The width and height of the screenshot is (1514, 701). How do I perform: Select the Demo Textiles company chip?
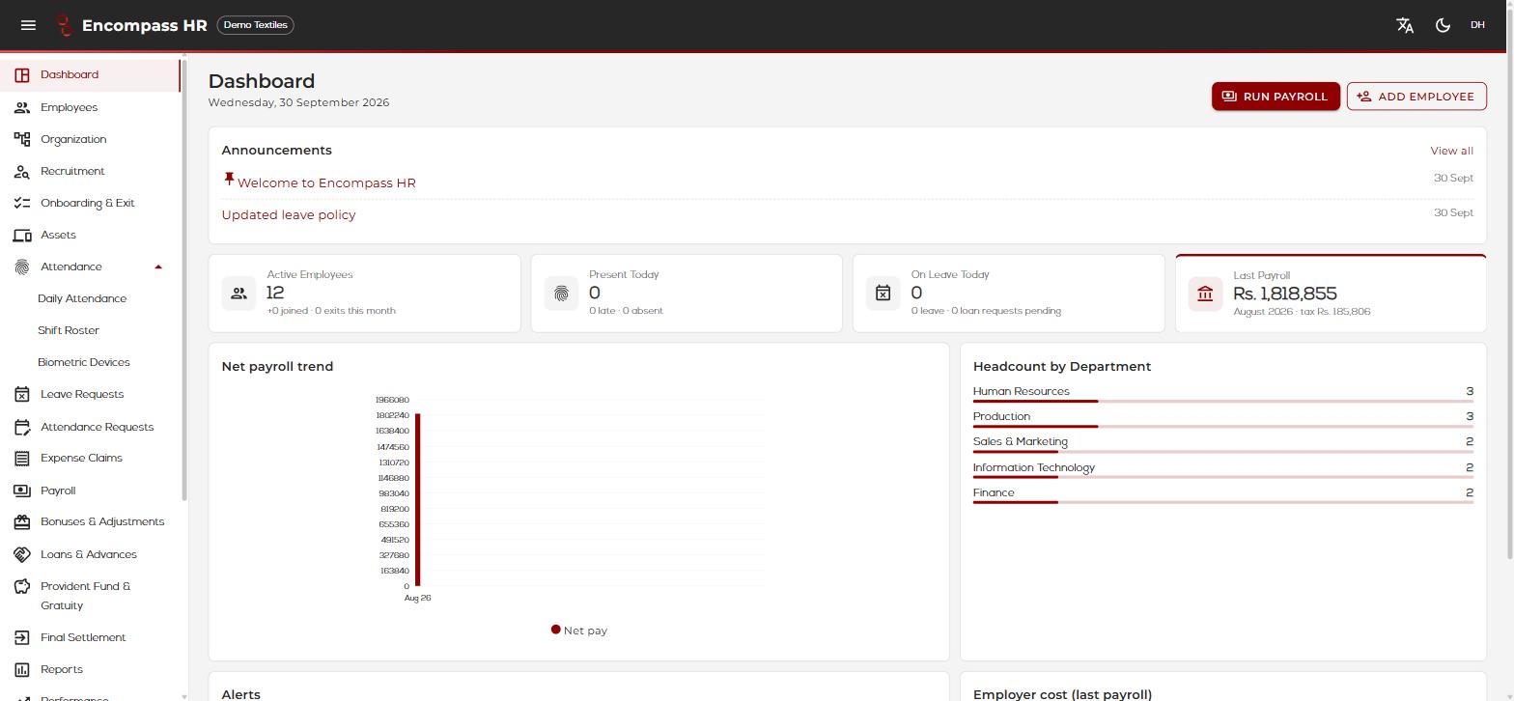pos(256,25)
